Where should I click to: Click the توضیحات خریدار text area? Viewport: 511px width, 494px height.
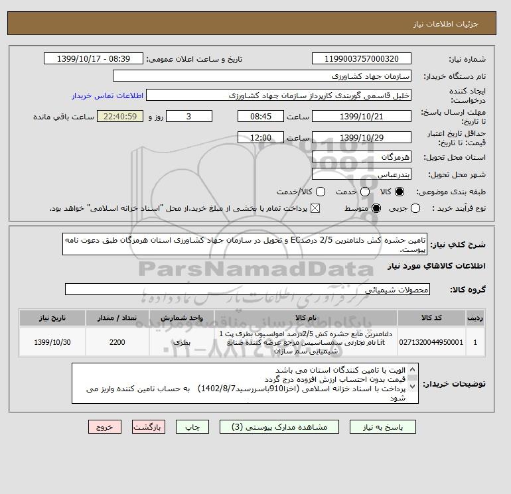tap(245, 383)
